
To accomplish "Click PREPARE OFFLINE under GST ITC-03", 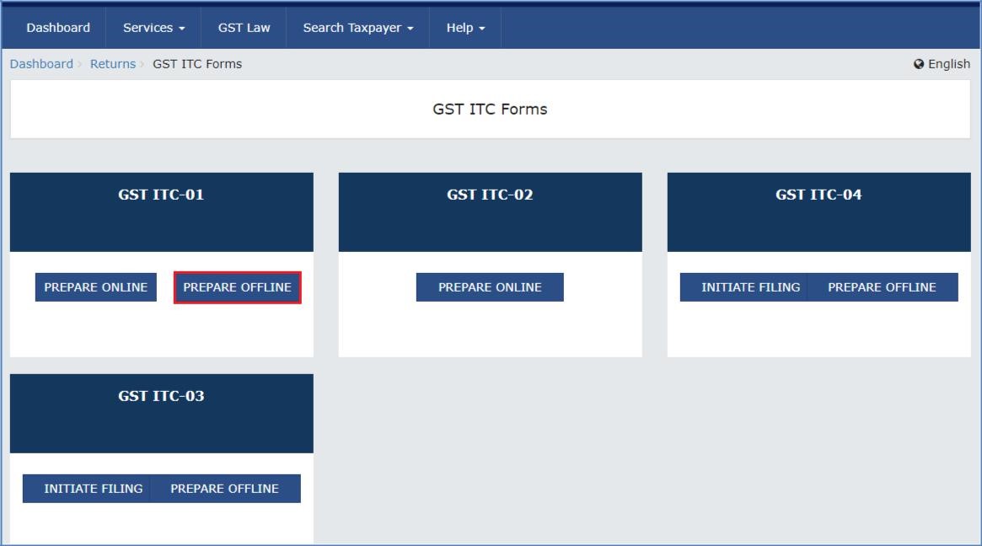I will tap(226, 488).
